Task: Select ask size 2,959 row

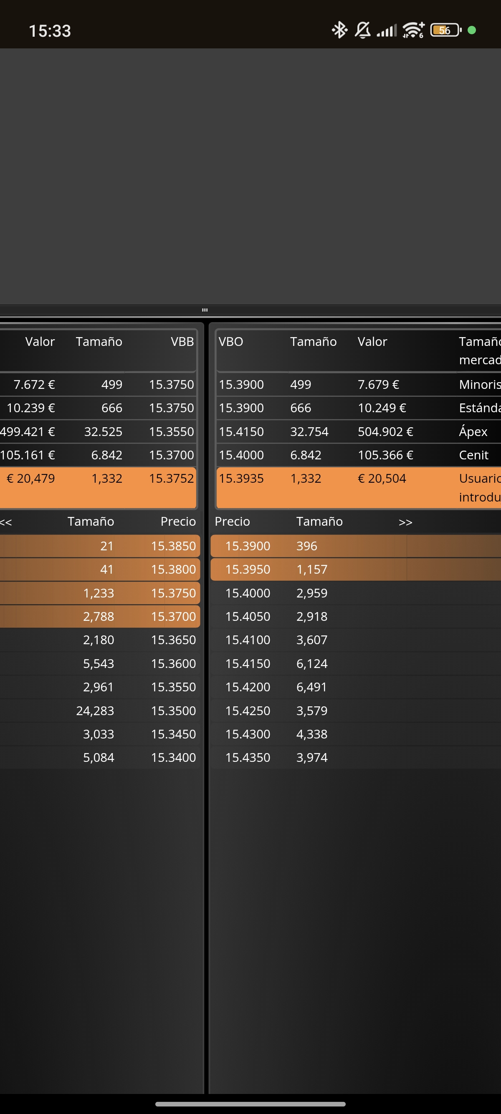Action: [356, 593]
